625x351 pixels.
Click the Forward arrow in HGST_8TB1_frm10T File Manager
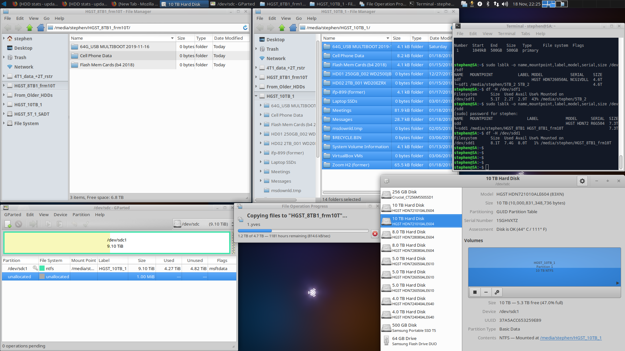(x=19, y=28)
